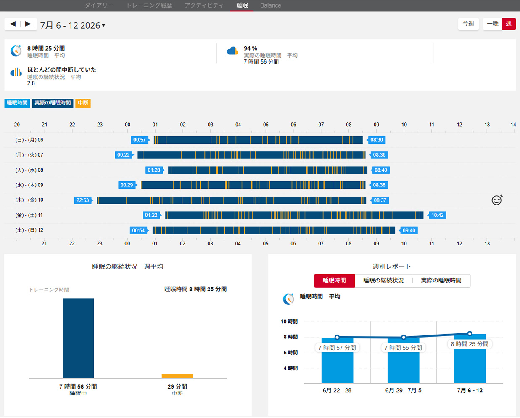
Task: Show 睡眠の継続状況 in weekly report
Action: tap(383, 280)
